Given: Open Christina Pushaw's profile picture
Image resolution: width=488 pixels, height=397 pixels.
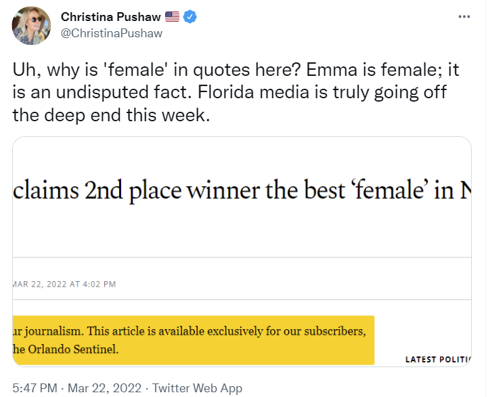Looking at the screenshot, I should pyautogui.click(x=31, y=26).
